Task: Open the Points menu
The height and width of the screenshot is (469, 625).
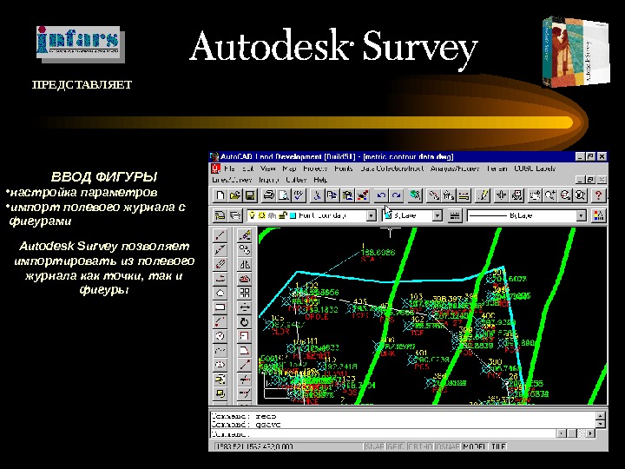Action: (344, 168)
